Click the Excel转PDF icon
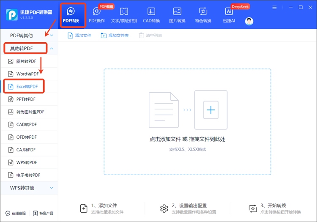 click(x=11, y=87)
